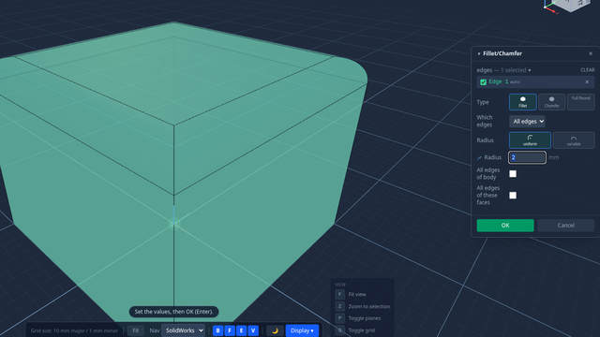
Task: Toggle the V selection filter
Action: tap(253, 330)
